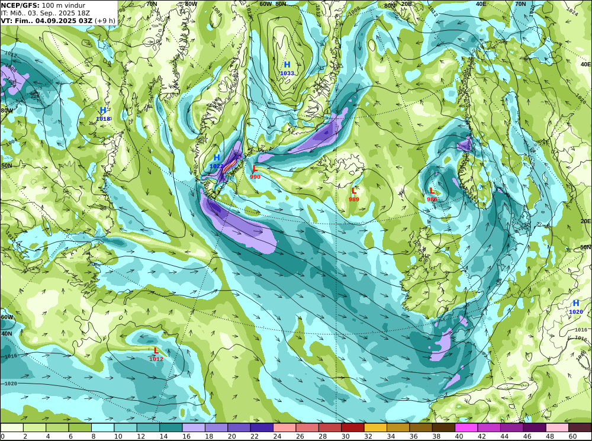Click the legend scale label "48"
This screenshot has width=592, height=441.
point(550,436)
